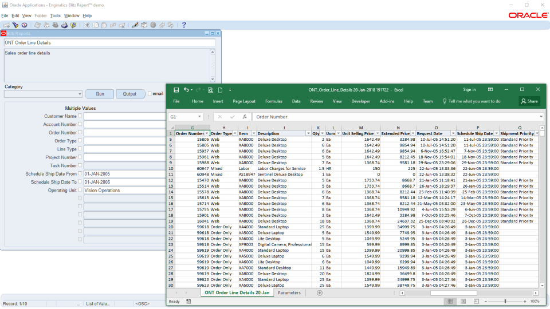Click the Print icon in Oracle toolbar

64,25
